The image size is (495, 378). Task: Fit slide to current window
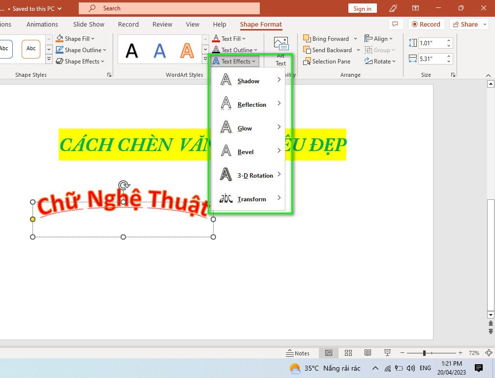[x=489, y=353]
